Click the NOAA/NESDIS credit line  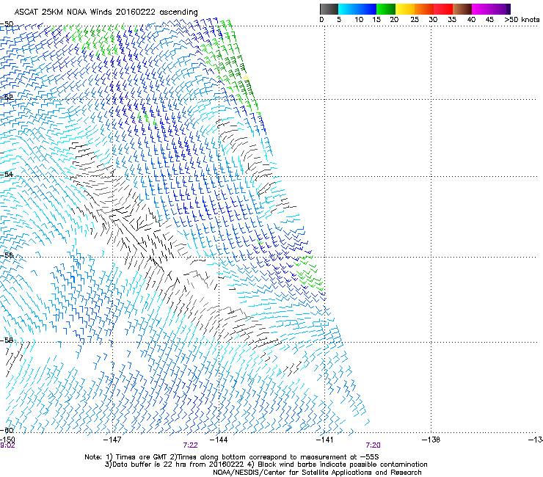(x=317, y=473)
